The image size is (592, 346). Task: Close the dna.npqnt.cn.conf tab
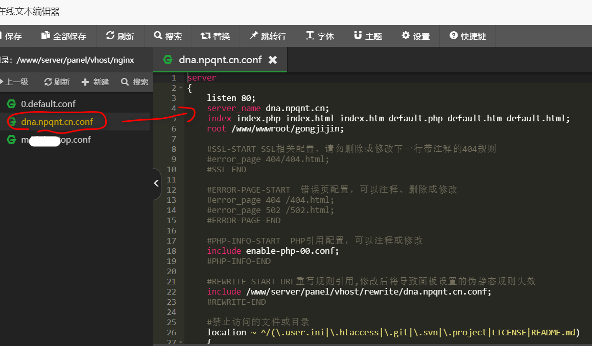point(273,60)
